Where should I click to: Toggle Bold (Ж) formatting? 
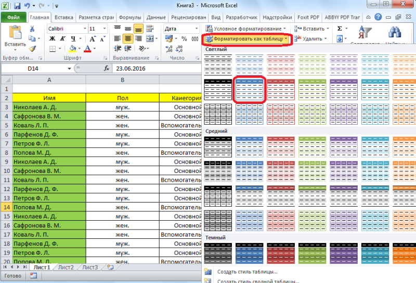click(53, 39)
